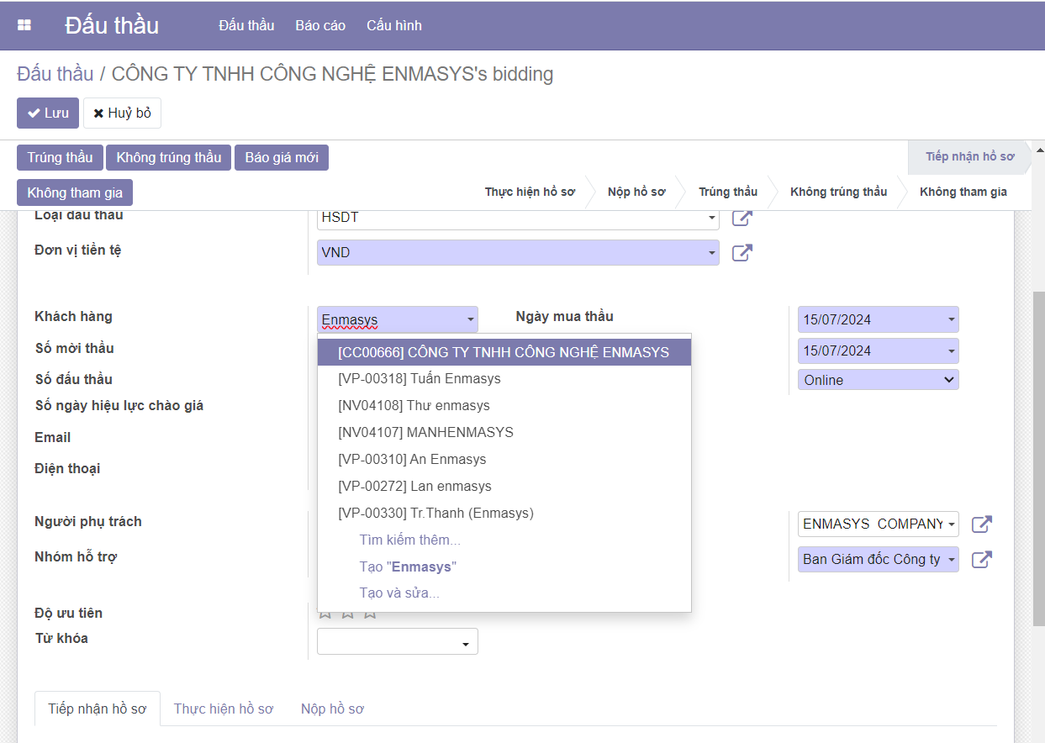The image size is (1045, 743).
Task: Click the Lưu save button
Action: point(48,113)
